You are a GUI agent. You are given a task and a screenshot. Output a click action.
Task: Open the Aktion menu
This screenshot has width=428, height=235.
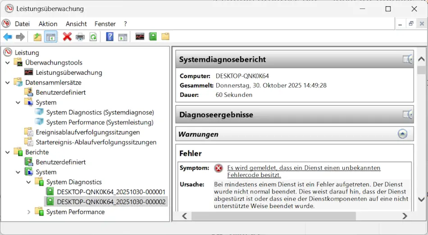point(48,24)
